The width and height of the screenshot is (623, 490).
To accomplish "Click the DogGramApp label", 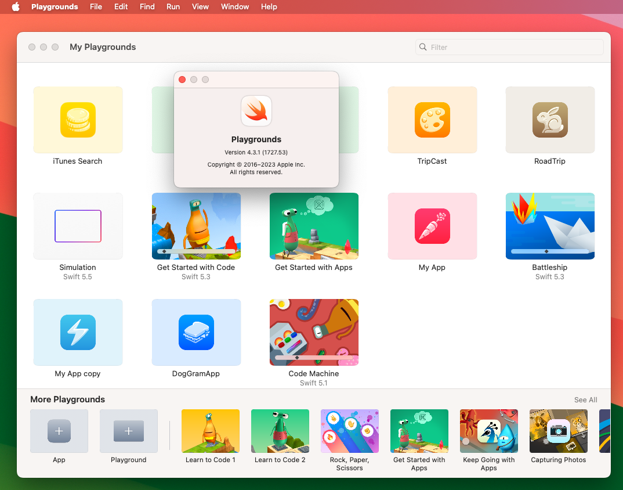I will (x=196, y=373).
